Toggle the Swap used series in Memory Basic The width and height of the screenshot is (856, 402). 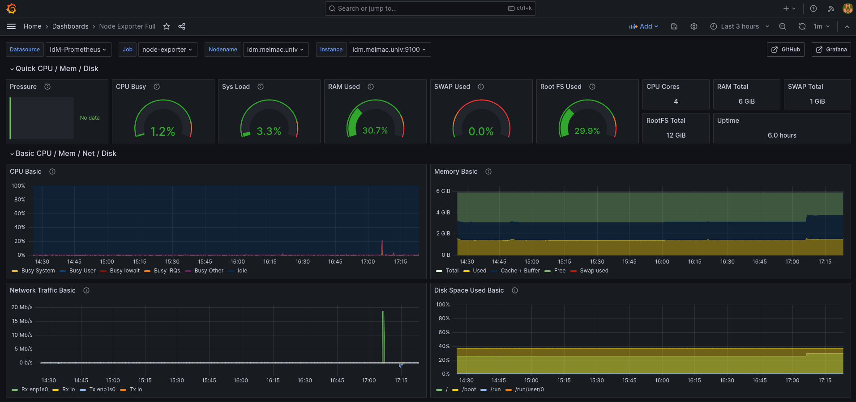pos(593,271)
